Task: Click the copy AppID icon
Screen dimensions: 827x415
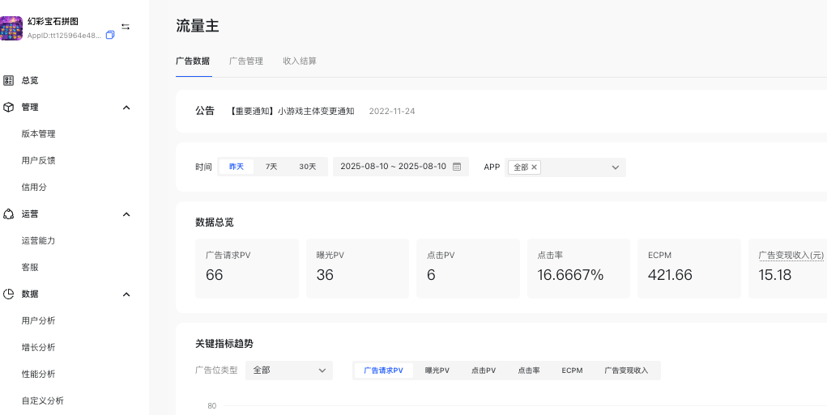Action: (110, 36)
